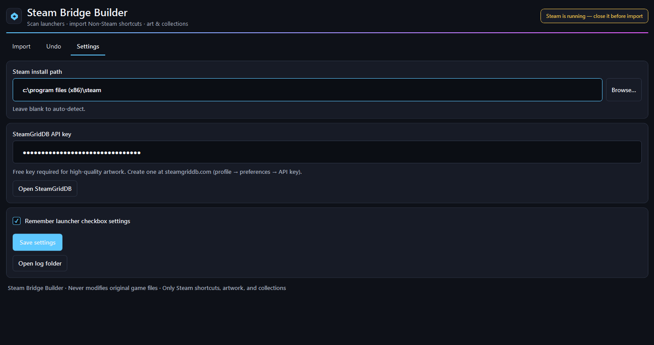Screen dimensions: 654x345
Task: Focus the Steam install path field
Action: pyautogui.click(x=307, y=90)
